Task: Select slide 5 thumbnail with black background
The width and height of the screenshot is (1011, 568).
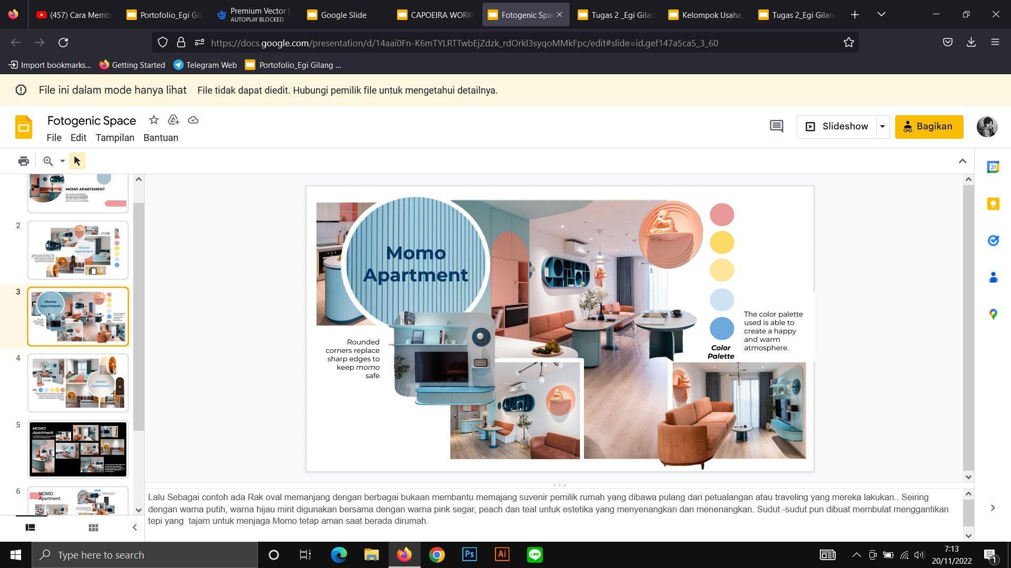Action: point(78,449)
